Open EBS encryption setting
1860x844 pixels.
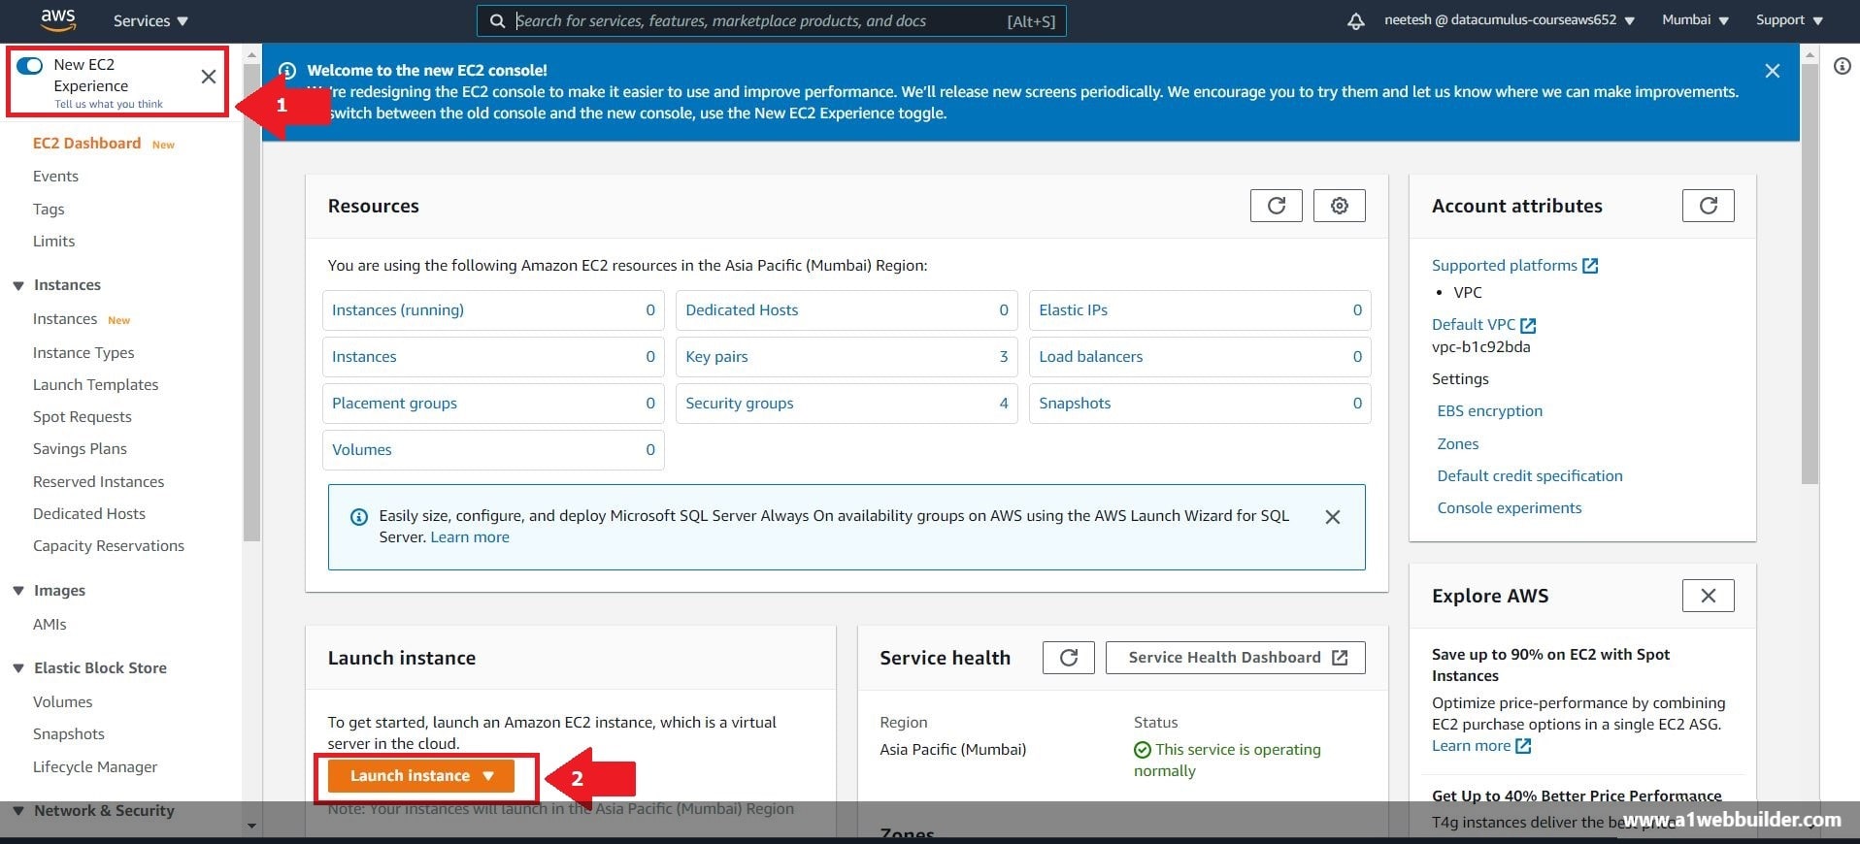tap(1489, 411)
